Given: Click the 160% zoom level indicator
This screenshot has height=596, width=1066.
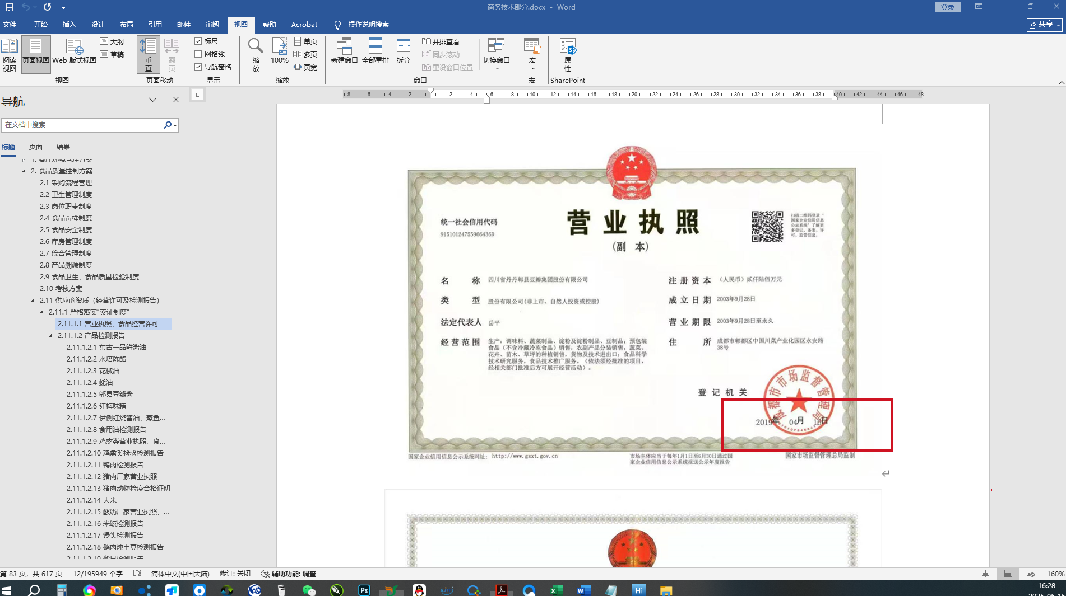Looking at the screenshot, I should click(x=1055, y=574).
